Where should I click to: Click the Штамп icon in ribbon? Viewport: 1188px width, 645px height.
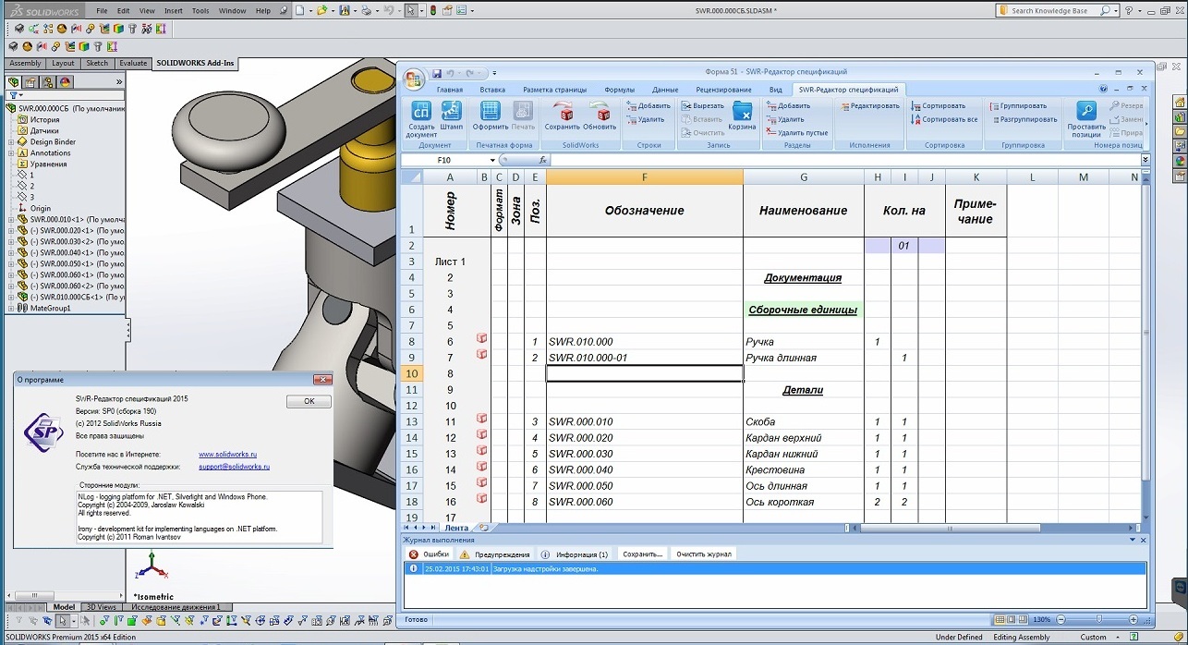pyautogui.click(x=452, y=116)
